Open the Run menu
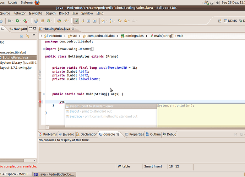This screenshot has width=245, height=177. pyautogui.click(x=75, y=13)
